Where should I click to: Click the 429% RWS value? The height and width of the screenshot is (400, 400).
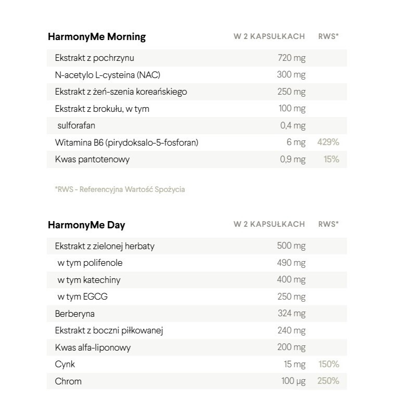pos(328,142)
